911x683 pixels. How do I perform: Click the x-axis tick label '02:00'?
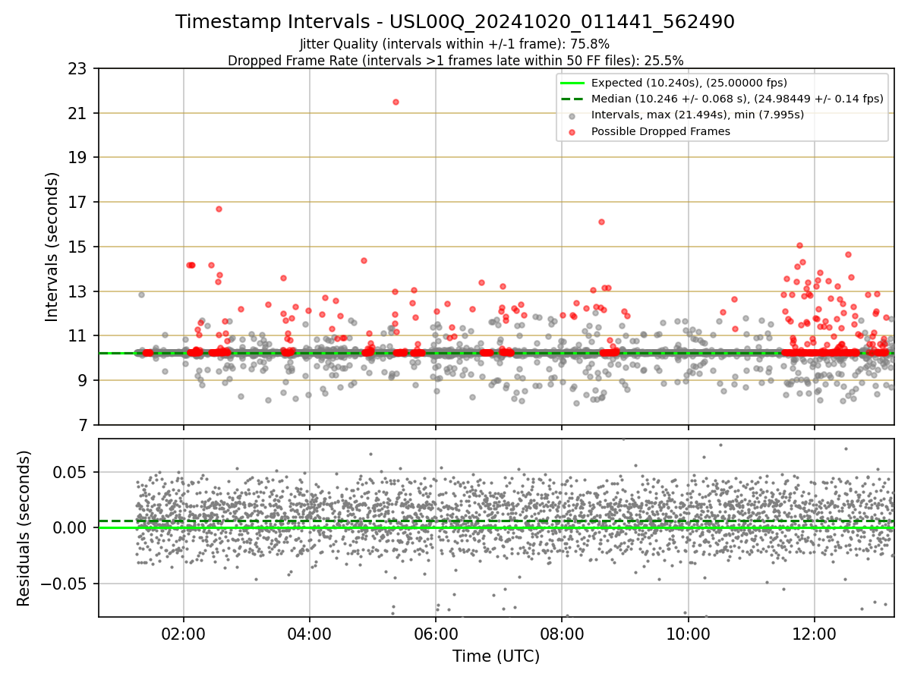click(183, 634)
